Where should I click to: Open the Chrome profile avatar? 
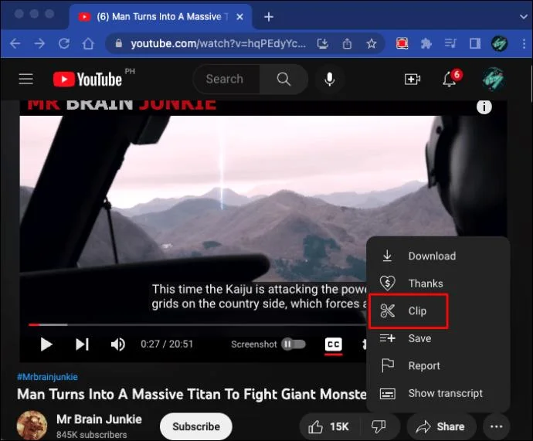(x=499, y=43)
